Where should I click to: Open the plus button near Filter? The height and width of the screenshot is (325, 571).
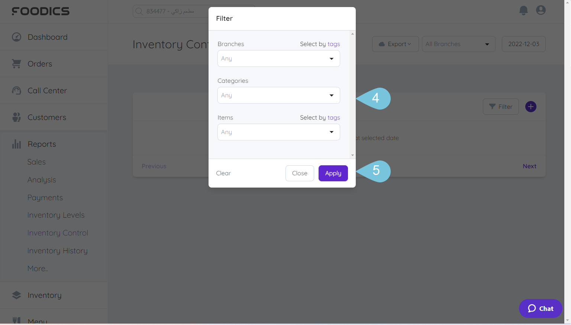530,107
